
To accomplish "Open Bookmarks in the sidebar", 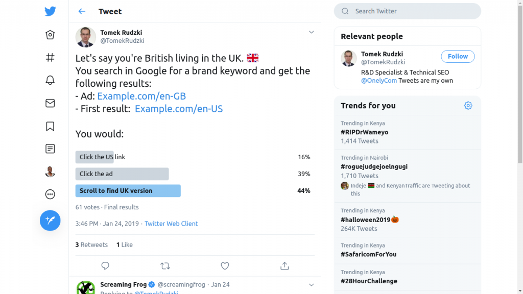I will click(50, 126).
